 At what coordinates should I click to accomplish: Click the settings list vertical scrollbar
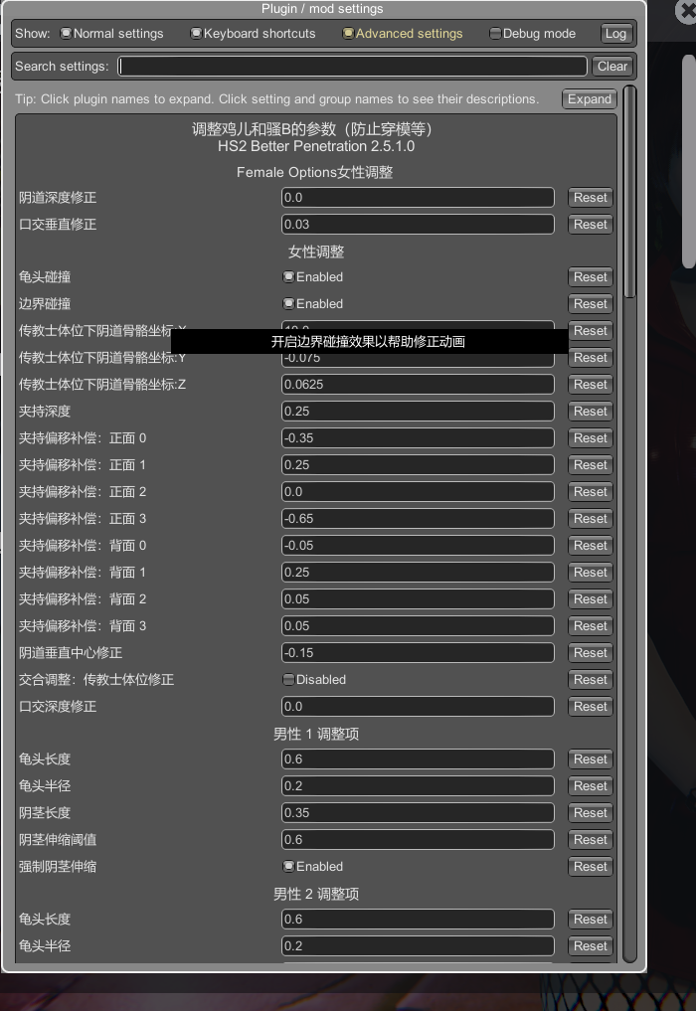tap(629, 192)
